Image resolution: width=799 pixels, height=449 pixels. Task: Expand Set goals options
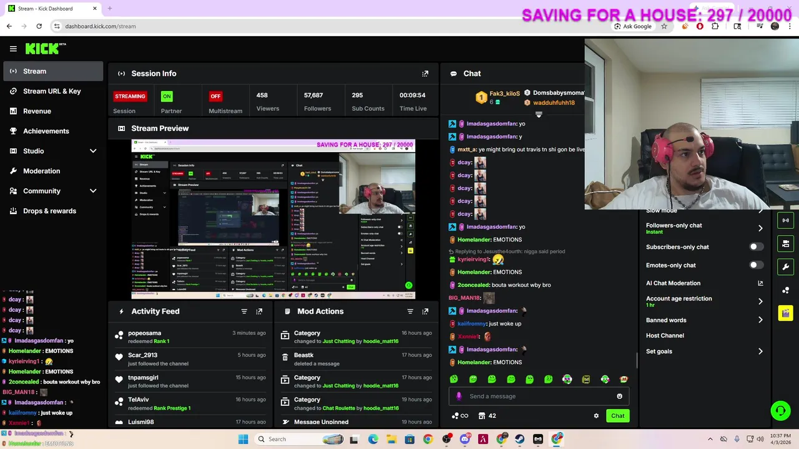[x=760, y=351]
